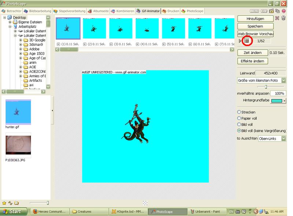Viewport: 293px width, 216px height.
Task: Click the refresh arrows icon at bottom left
Action: [x=10, y=203]
